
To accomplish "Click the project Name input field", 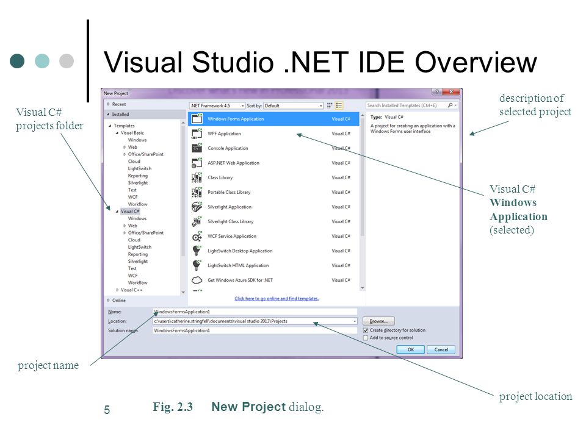I will coord(255,312).
